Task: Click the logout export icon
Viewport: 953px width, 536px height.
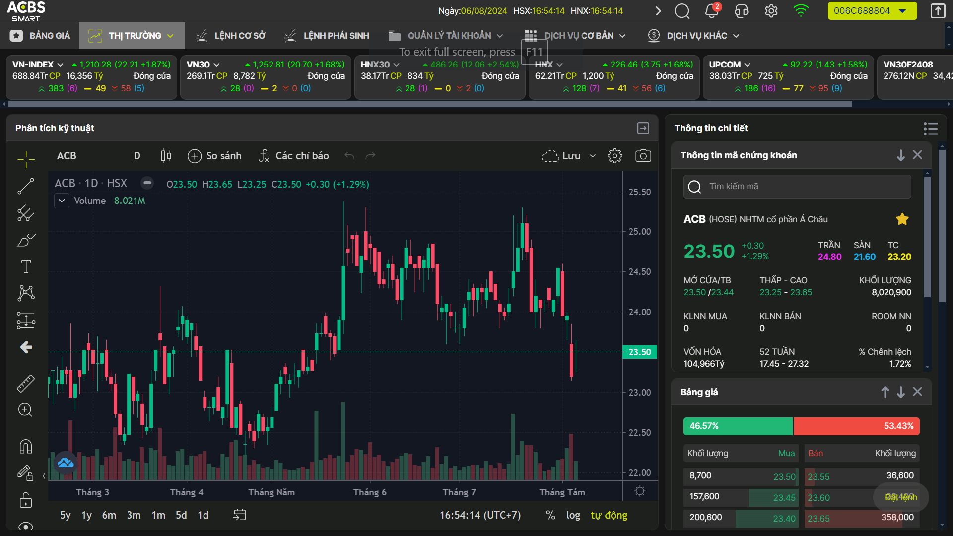Action: coord(938,11)
